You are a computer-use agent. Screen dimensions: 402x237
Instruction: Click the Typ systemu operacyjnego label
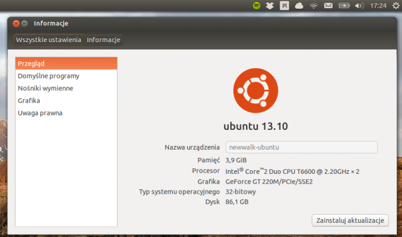click(179, 192)
